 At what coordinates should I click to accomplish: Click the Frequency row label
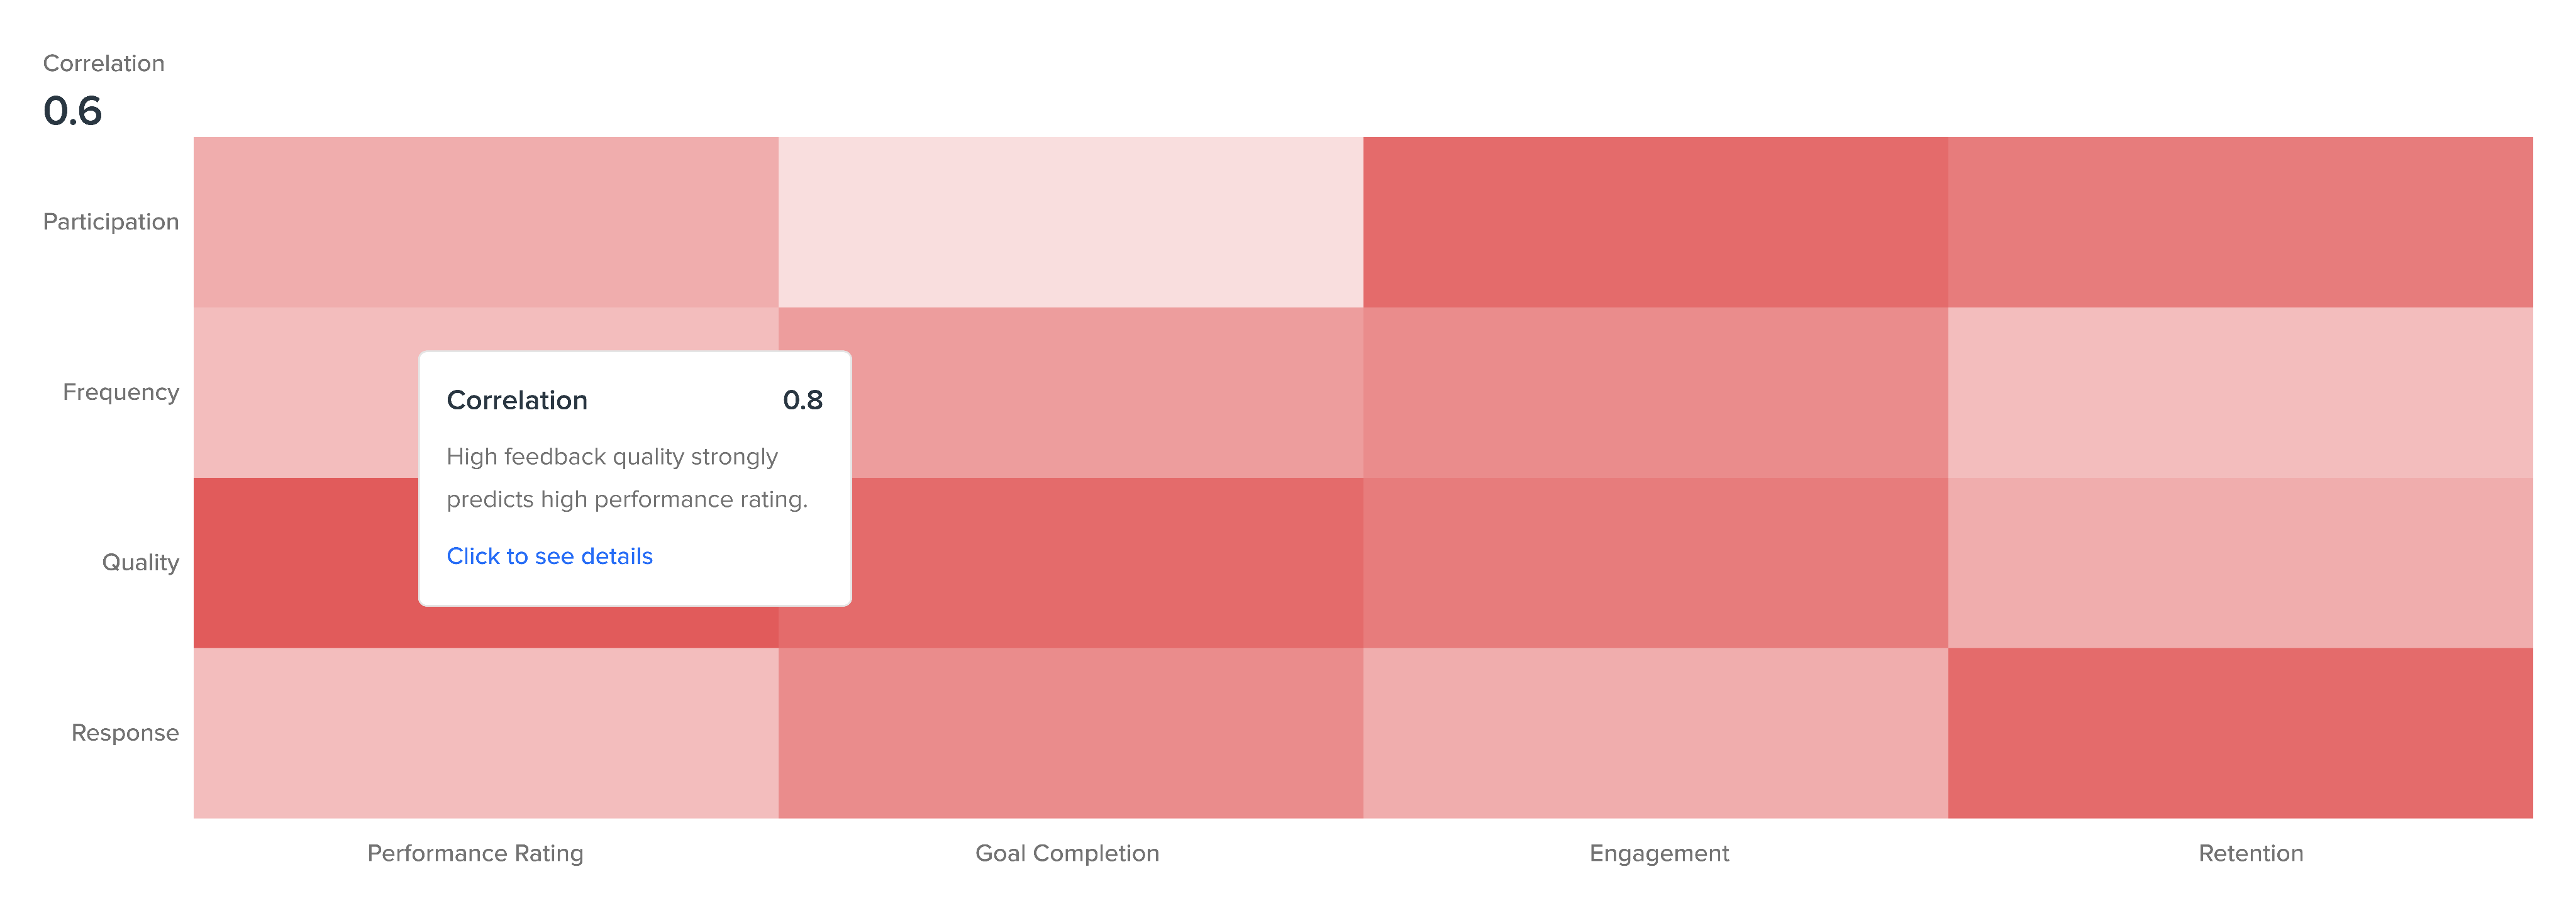tap(121, 392)
